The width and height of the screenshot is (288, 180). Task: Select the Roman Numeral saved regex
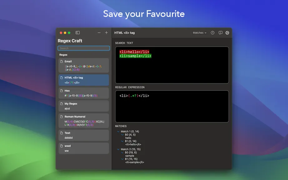84,121
